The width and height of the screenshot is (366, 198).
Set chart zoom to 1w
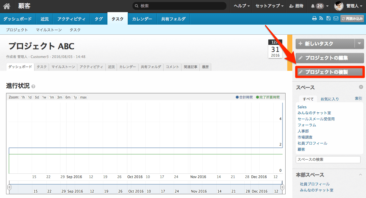44,97
